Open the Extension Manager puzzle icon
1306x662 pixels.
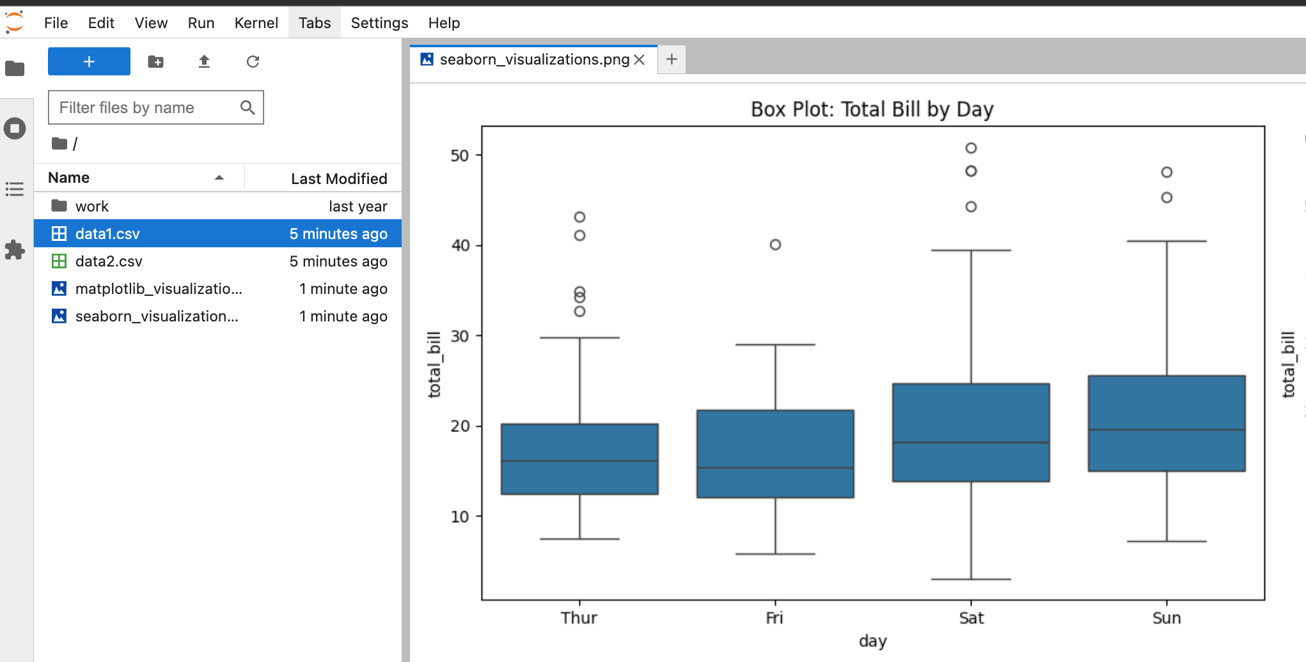15,249
